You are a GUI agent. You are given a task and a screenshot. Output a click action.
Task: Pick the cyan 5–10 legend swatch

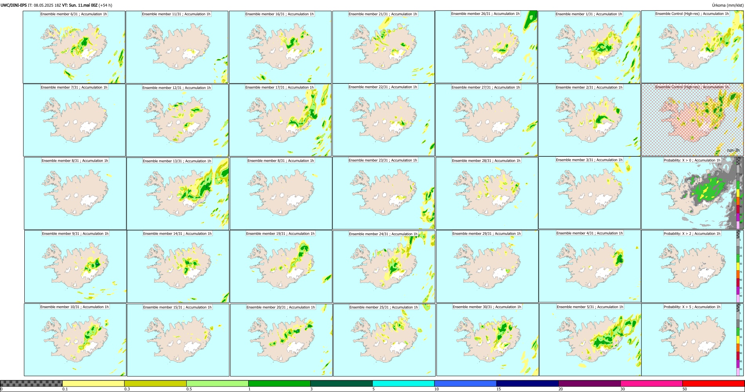403,383
